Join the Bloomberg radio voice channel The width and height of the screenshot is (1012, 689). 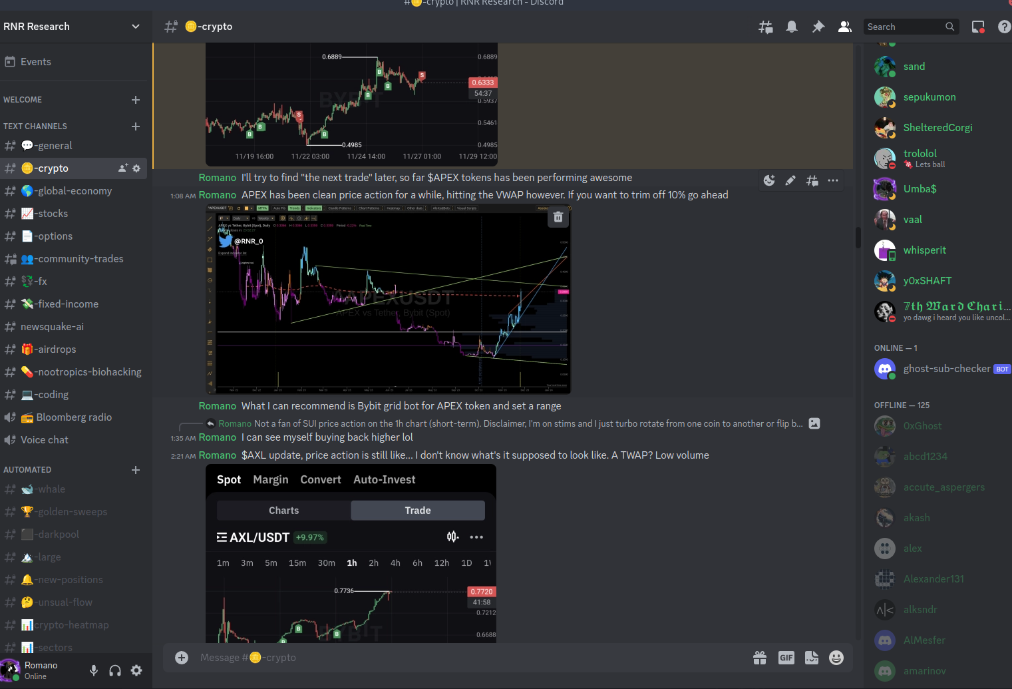74,417
